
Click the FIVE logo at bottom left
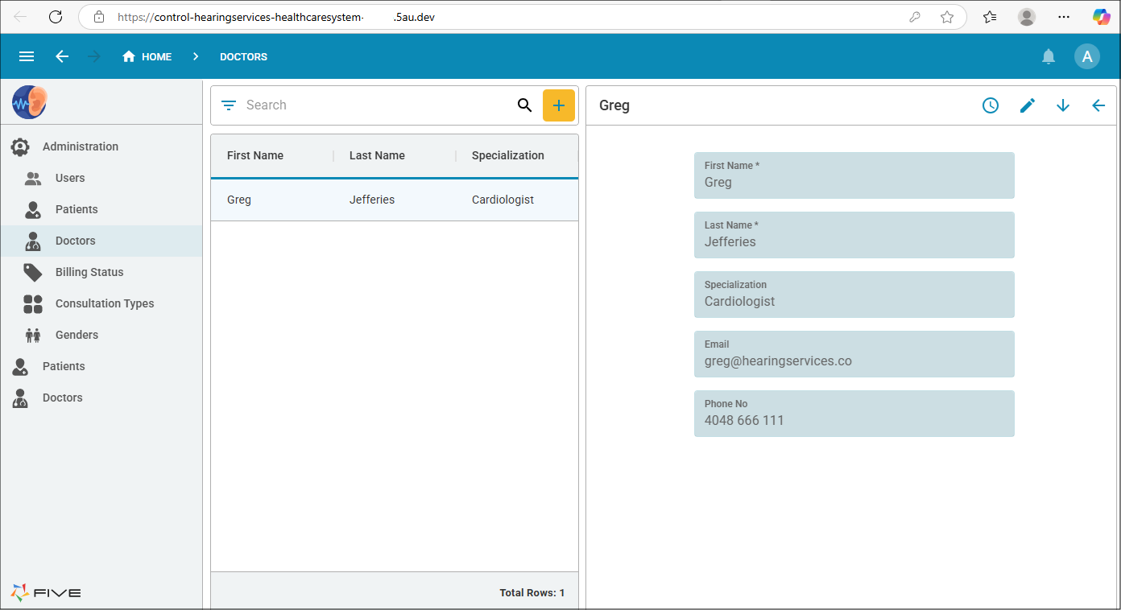pos(46,593)
